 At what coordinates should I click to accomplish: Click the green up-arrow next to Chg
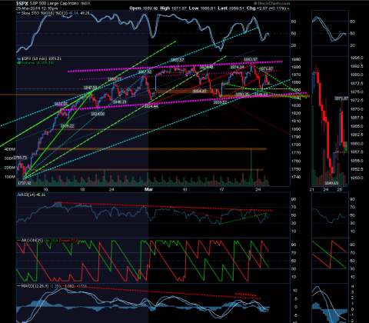[288, 8]
